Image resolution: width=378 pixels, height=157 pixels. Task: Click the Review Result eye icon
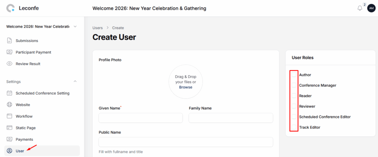point(10,64)
